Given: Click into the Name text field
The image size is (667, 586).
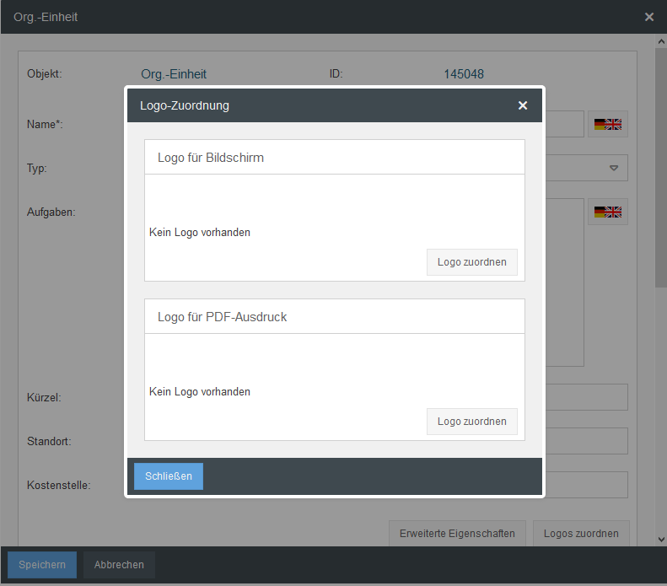Looking at the screenshot, I should tap(563, 124).
